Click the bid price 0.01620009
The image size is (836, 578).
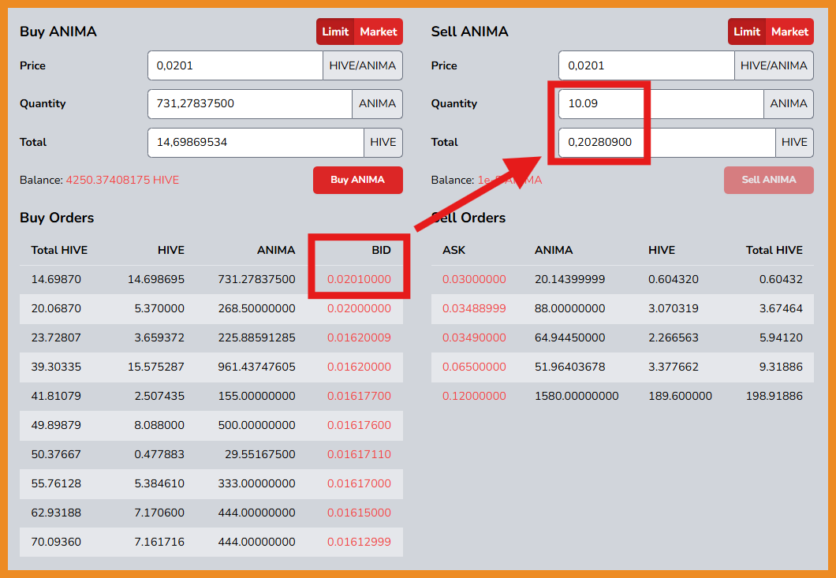point(359,337)
